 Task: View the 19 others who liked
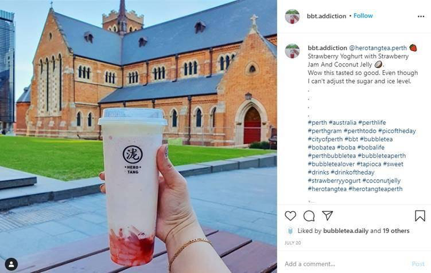tap(396, 231)
